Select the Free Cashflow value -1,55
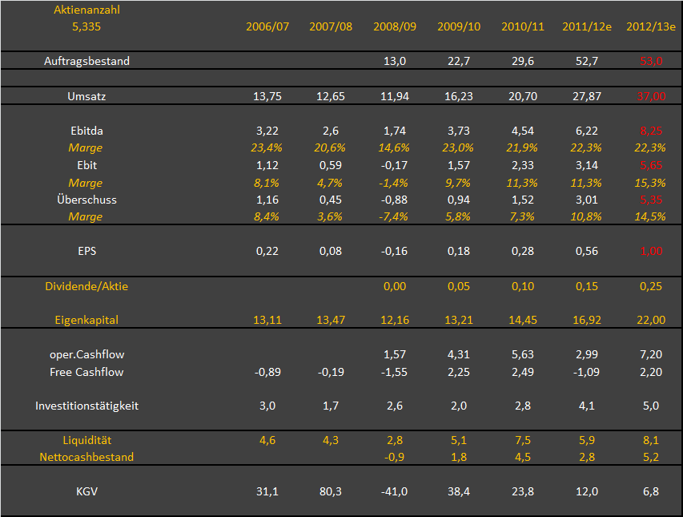Image resolution: width=683 pixels, height=517 pixels. [395, 372]
